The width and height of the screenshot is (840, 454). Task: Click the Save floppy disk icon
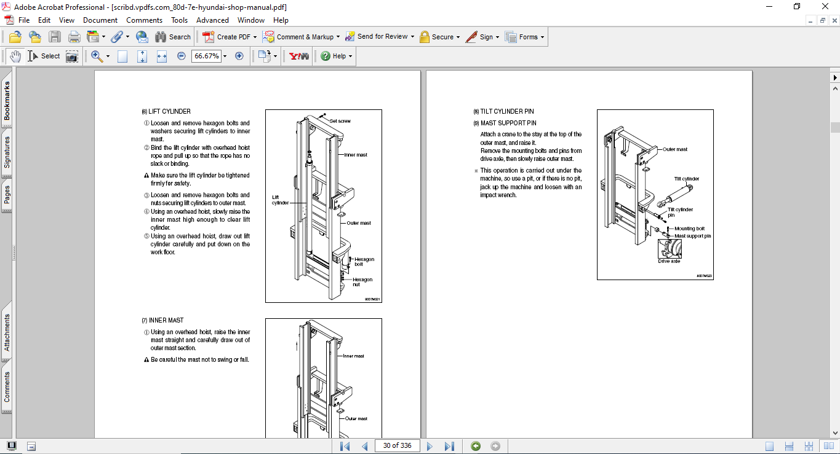pyautogui.click(x=55, y=37)
